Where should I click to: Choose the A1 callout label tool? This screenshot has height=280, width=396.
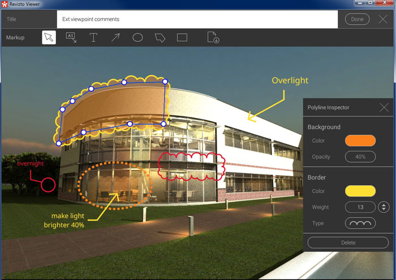click(x=71, y=38)
